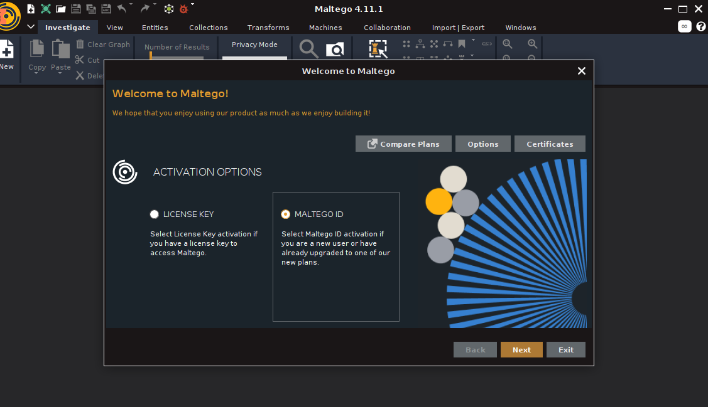Open the Paste dropdown arrow

[60, 73]
